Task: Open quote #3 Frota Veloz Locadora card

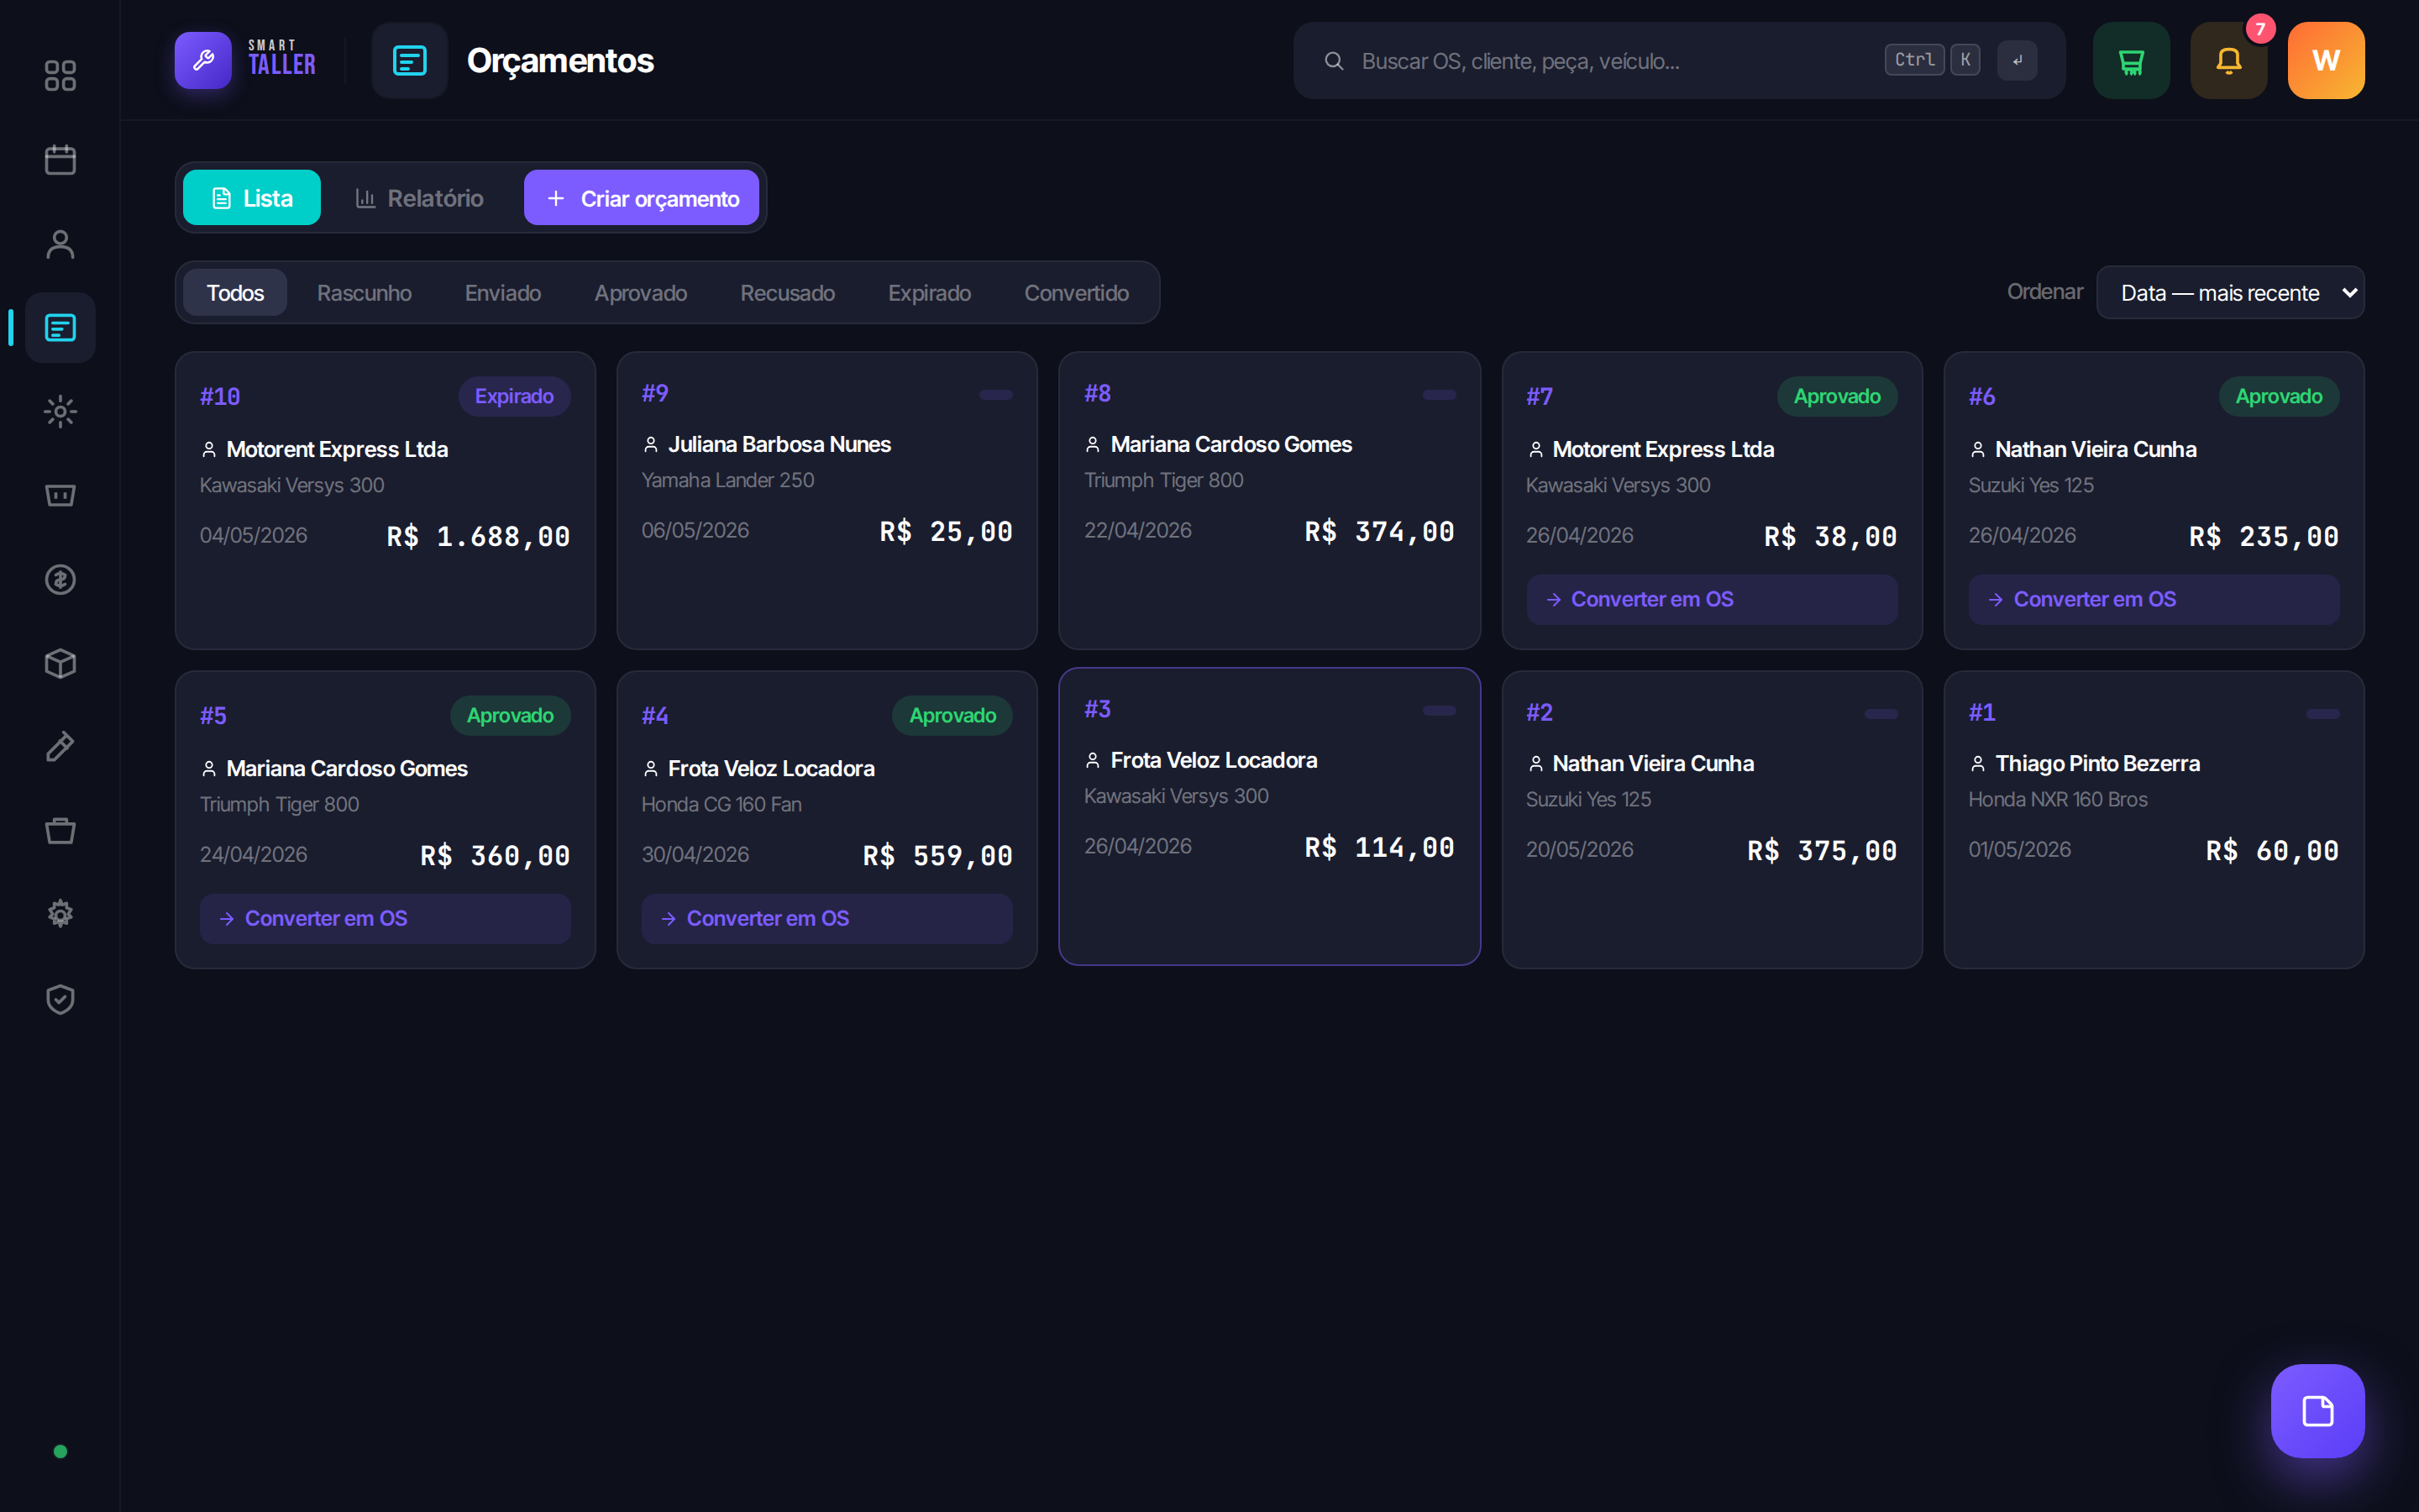Action: pos(1269,816)
